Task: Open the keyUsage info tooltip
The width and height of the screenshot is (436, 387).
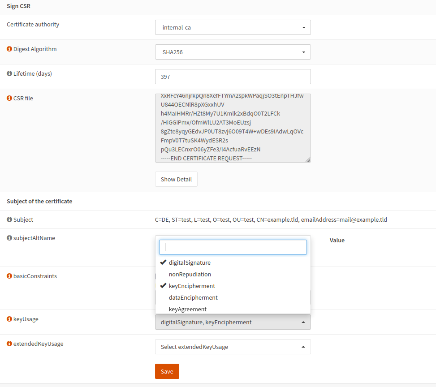Action: click(x=9, y=319)
